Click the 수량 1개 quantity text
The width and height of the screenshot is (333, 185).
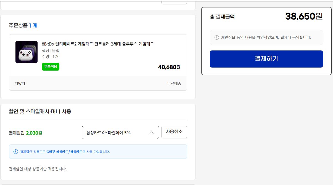pos(50,57)
